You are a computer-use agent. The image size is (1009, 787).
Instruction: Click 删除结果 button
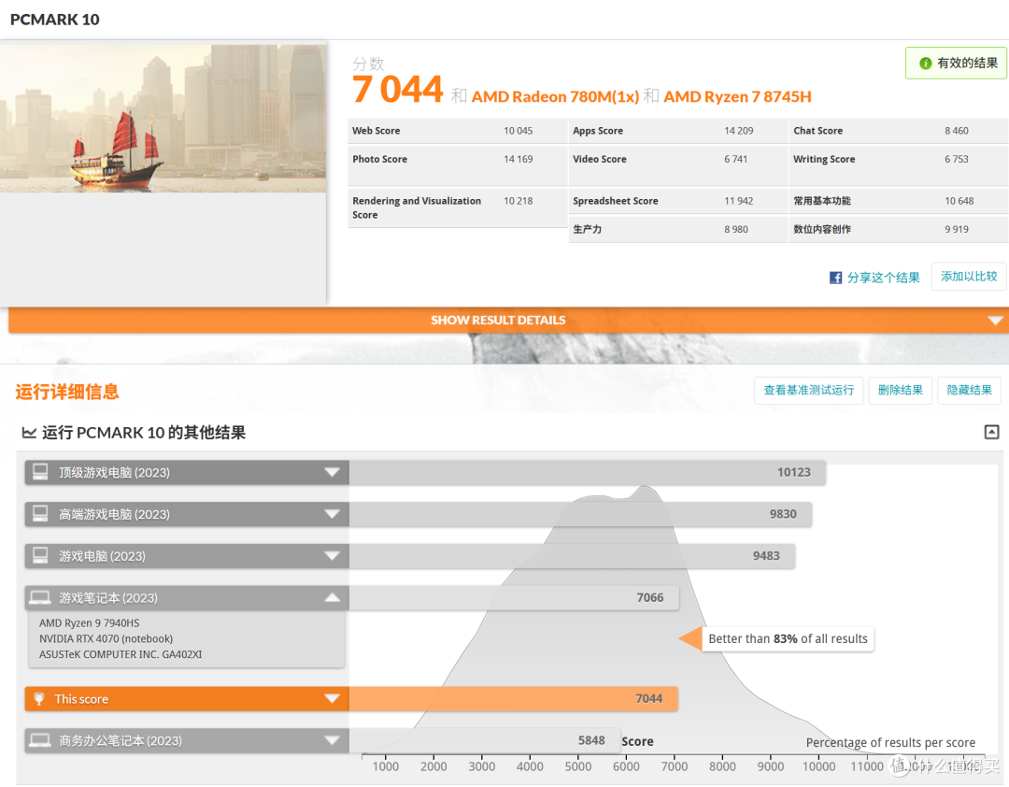click(x=901, y=391)
